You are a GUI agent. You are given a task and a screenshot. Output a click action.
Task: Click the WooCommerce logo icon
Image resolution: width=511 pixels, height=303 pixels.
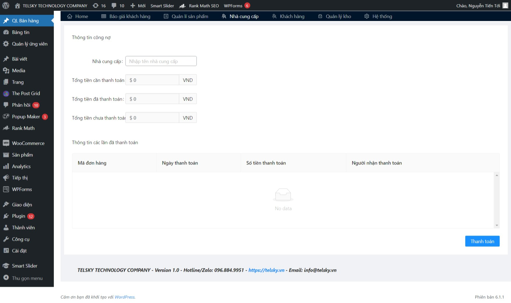coord(6,143)
